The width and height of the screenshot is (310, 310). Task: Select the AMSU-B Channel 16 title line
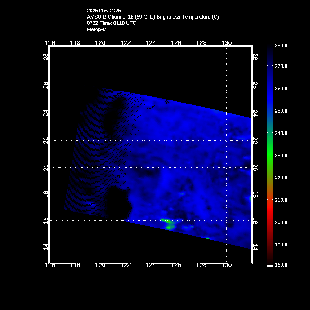[x=153, y=17]
